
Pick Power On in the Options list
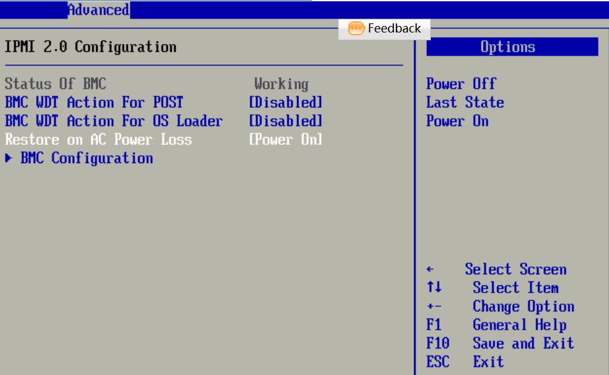coord(457,122)
